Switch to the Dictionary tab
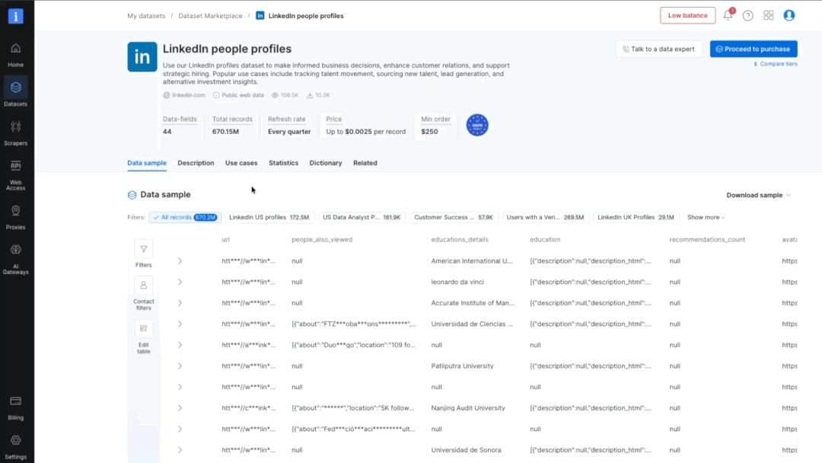Screen dimensions: 822x463 click(x=326, y=163)
